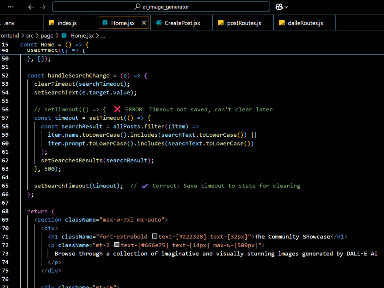Click the purple checkmark in the line 65 comment
Image resolution: width=384 pixels, height=288 pixels.
[145, 186]
